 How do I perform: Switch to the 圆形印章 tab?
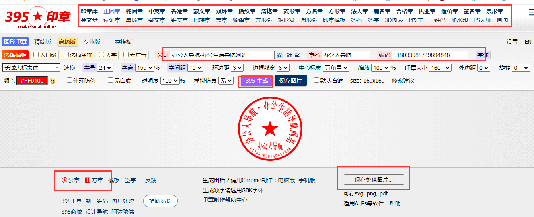[15, 42]
